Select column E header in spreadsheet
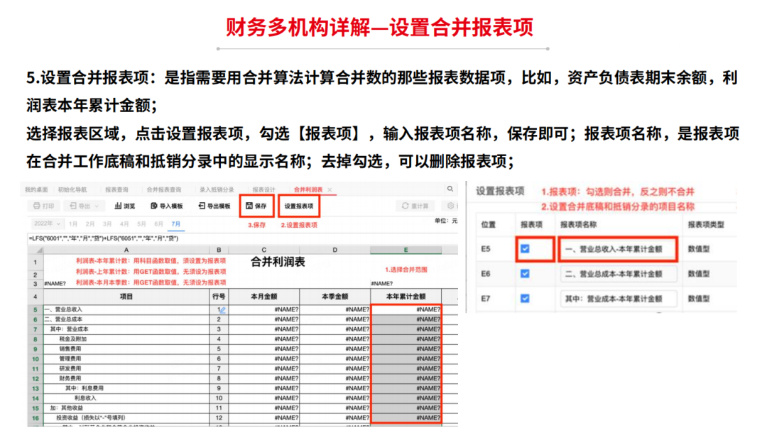767x430 pixels. (406, 250)
